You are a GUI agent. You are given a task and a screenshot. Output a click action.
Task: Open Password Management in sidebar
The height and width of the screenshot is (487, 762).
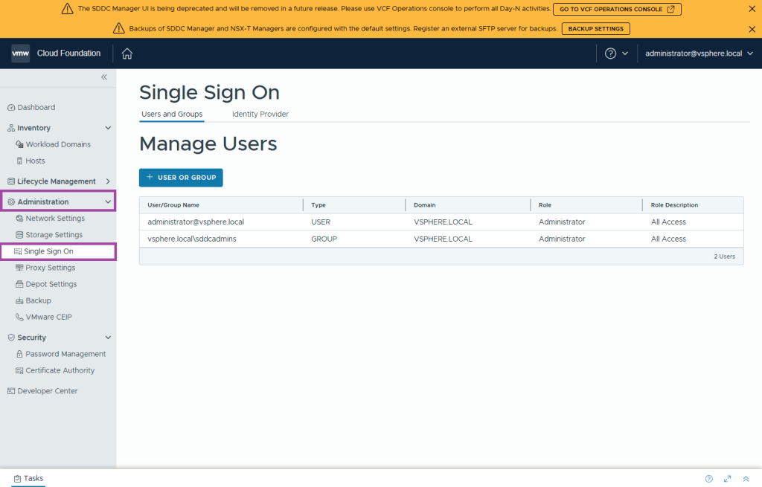65,354
